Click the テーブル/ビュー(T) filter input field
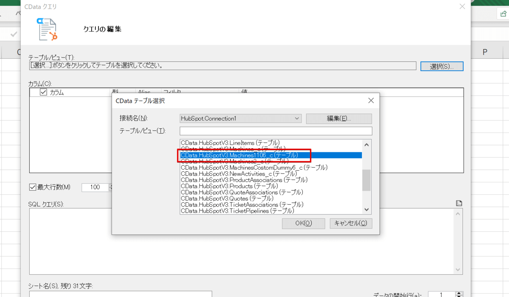This screenshot has height=297, width=509. 276,131
